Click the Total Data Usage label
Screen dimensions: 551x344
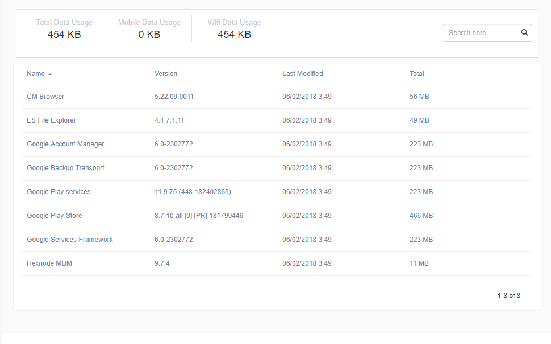pos(64,23)
